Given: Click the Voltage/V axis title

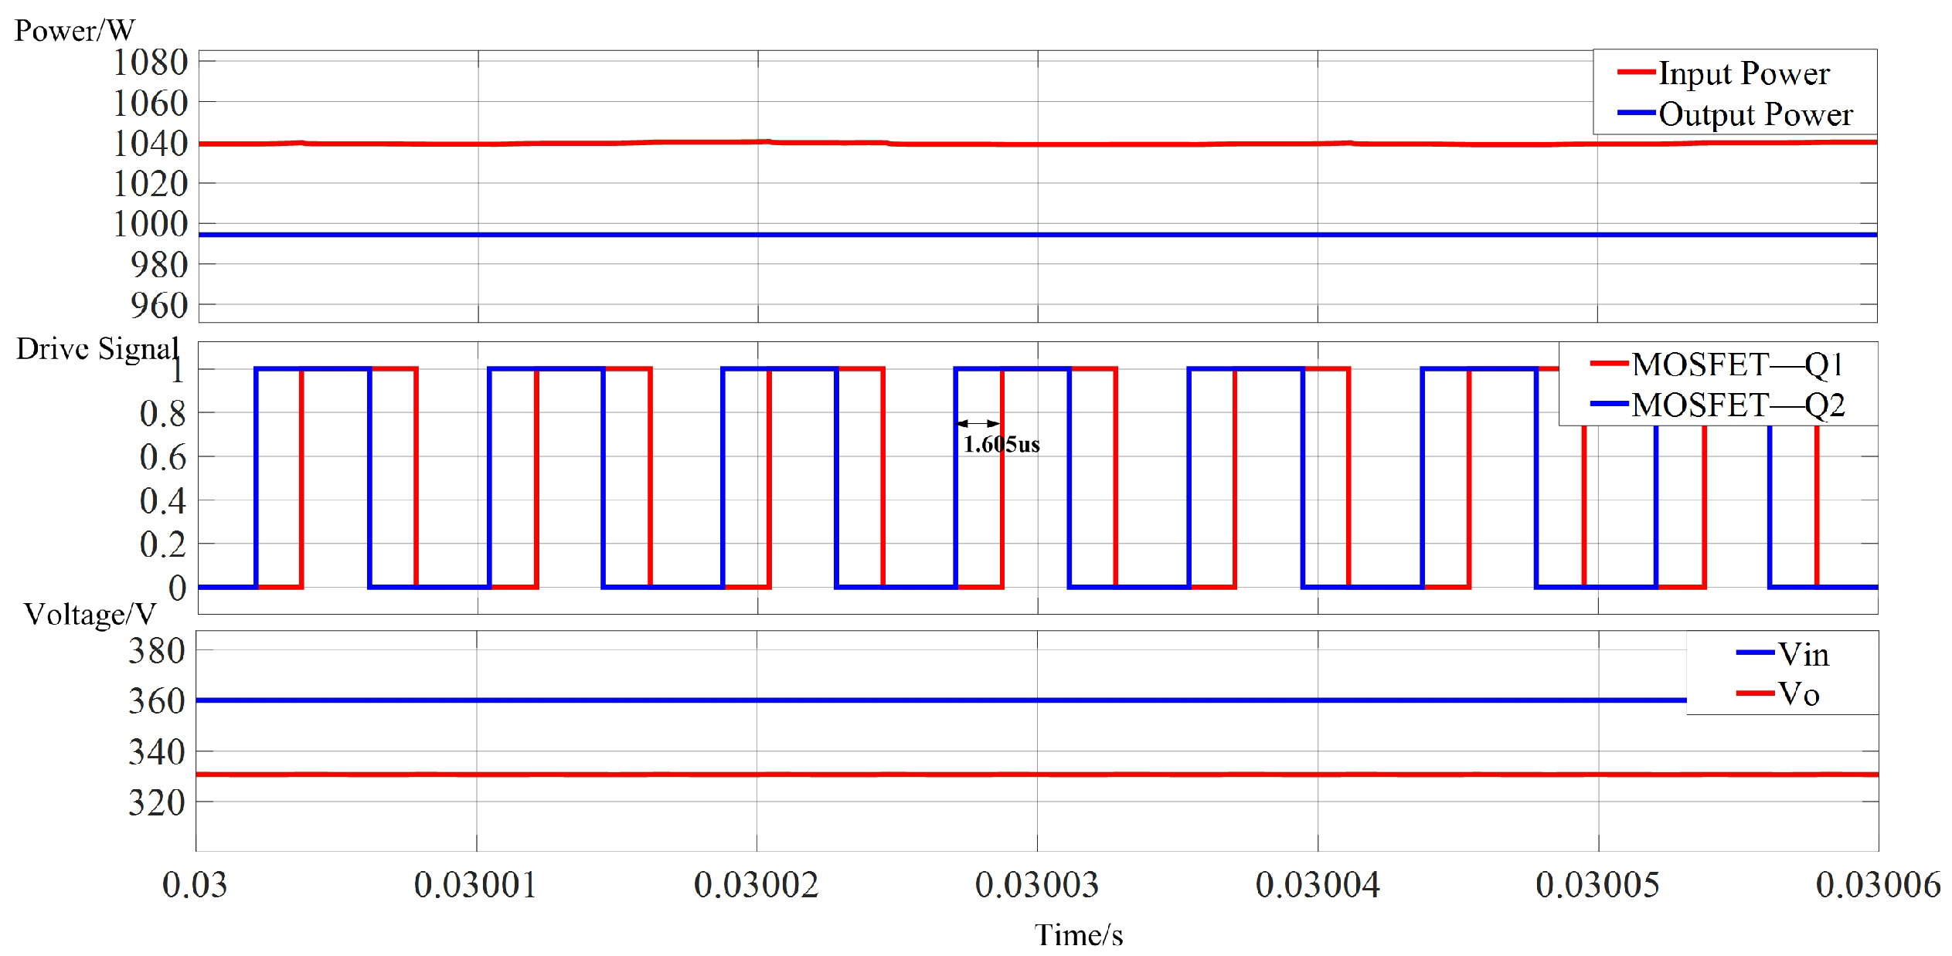Looking at the screenshot, I should click(90, 615).
